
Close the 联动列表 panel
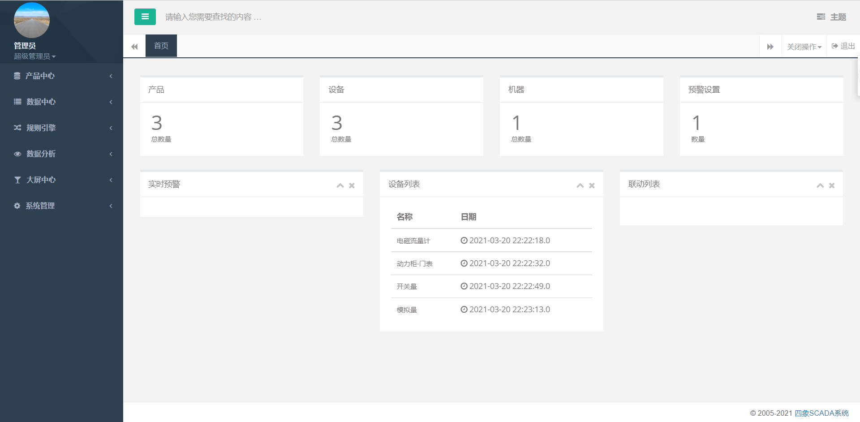[x=831, y=185]
